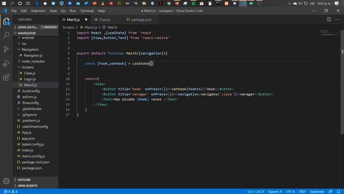Open the Selection menu
The height and width of the screenshot is (194, 344).
(38, 11)
